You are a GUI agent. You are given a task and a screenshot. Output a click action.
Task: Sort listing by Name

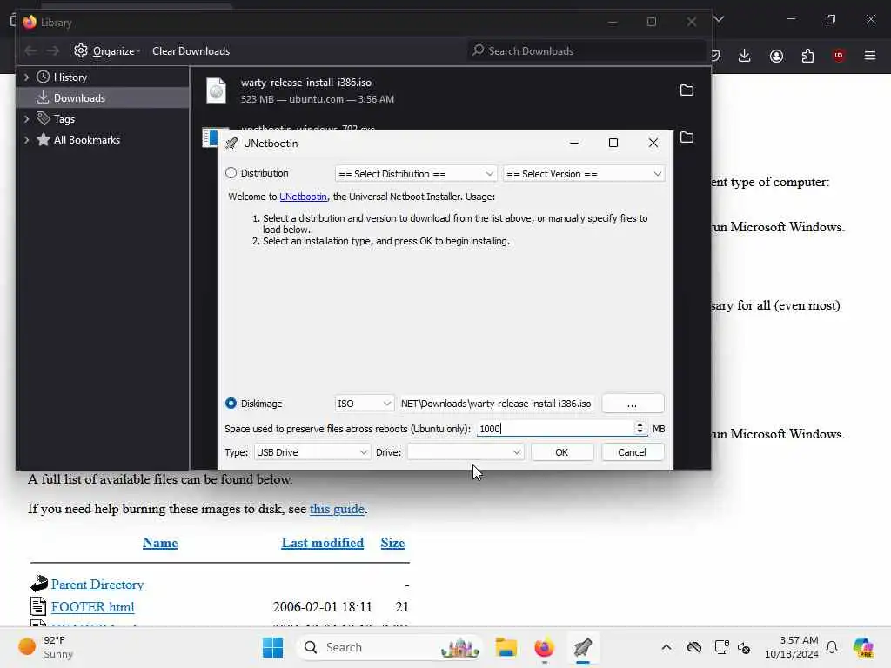(x=160, y=543)
